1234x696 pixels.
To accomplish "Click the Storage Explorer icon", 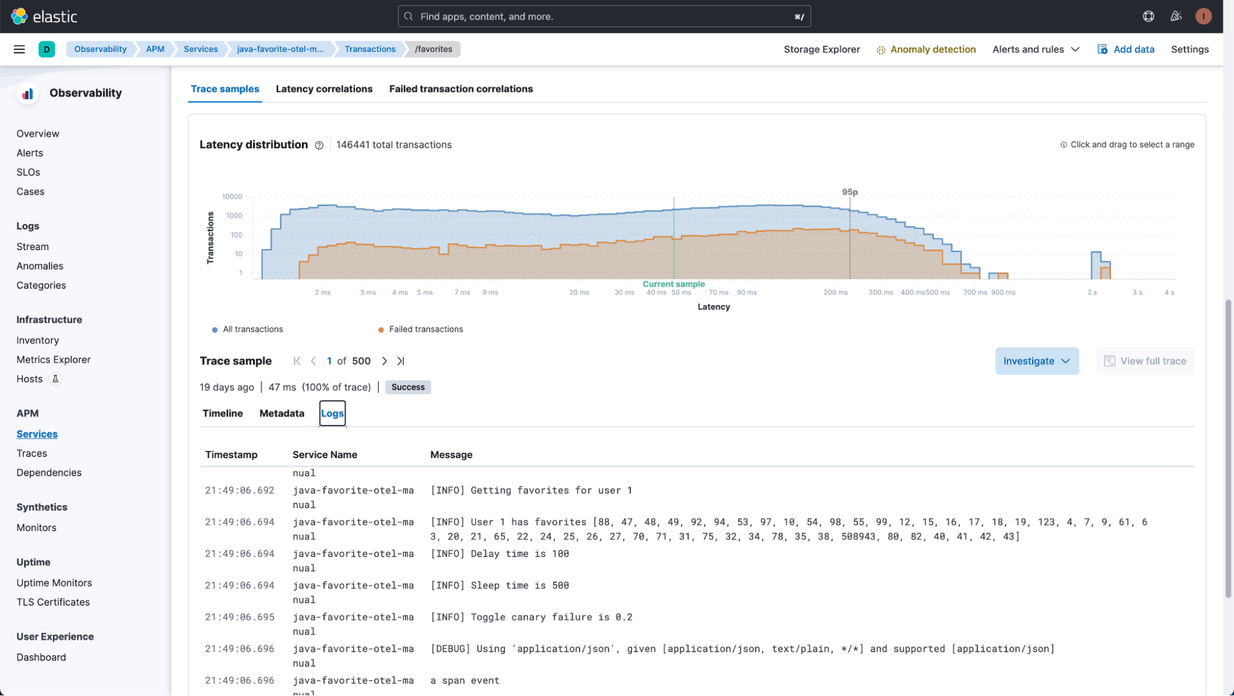I will (821, 48).
